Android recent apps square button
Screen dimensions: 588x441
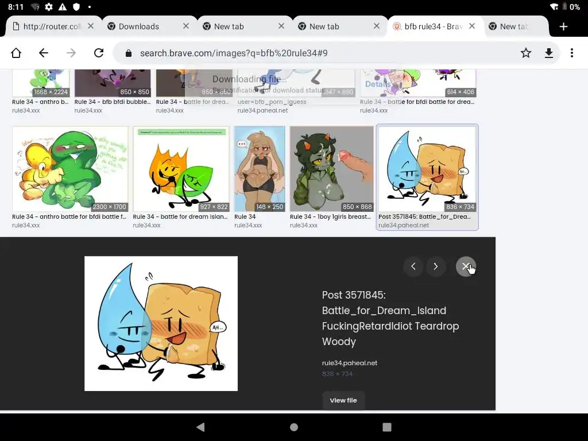pos(387,427)
